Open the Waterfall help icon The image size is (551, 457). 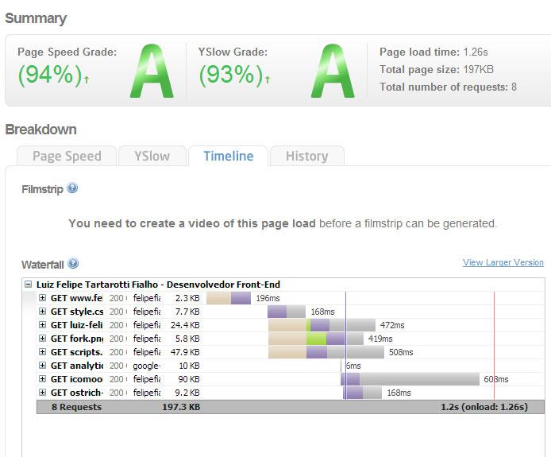[73, 264]
